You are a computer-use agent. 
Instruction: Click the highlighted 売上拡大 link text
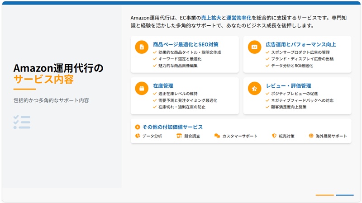tap(211, 18)
